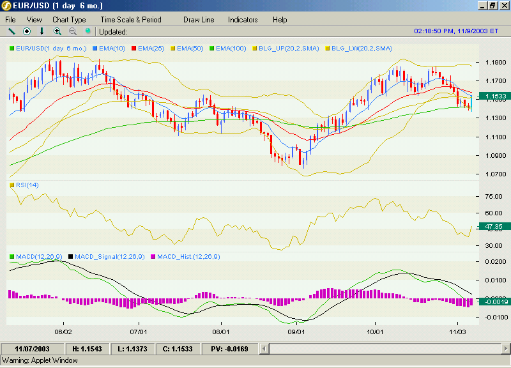Image resolution: width=511 pixels, height=368 pixels.
Task: Click the MACD_Hist. magenta legend swatch
Action: (x=153, y=257)
